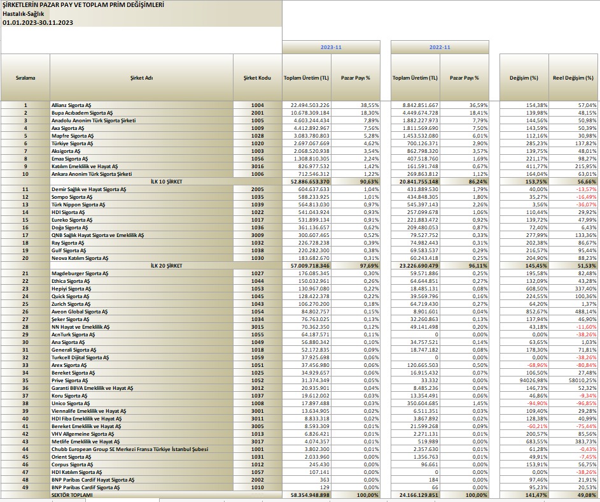Screen dimensions: 600x502
Task: Click the Sıralama column header
Action: (25, 78)
